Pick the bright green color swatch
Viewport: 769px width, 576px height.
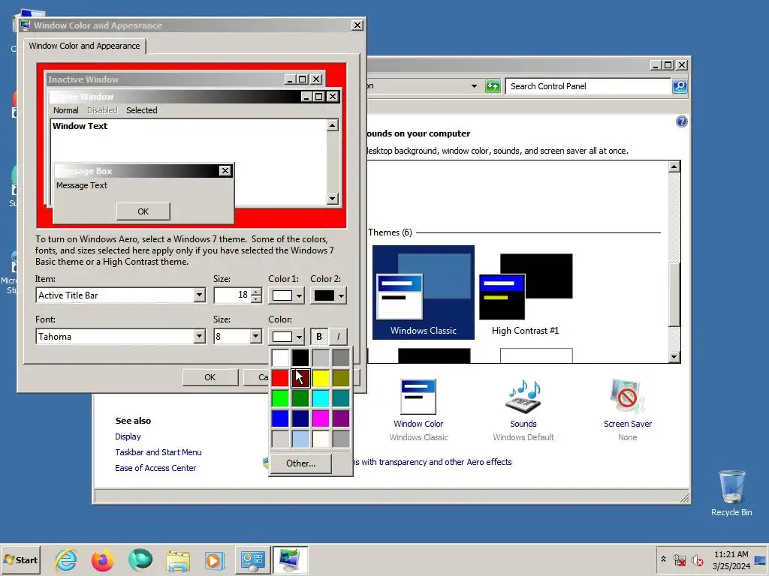(280, 398)
